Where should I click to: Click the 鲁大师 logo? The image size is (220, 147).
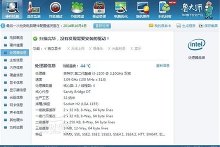[x=197, y=10]
